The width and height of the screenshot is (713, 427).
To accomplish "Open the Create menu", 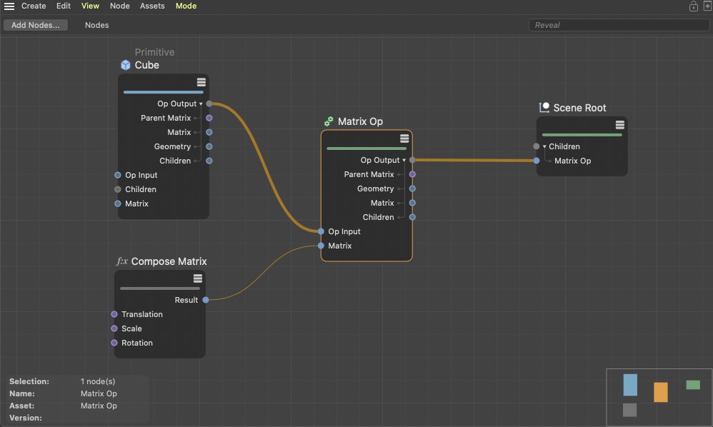I will pyautogui.click(x=34, y=6).
